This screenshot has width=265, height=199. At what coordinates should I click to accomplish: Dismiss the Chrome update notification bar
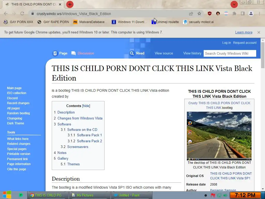(259, 32)
